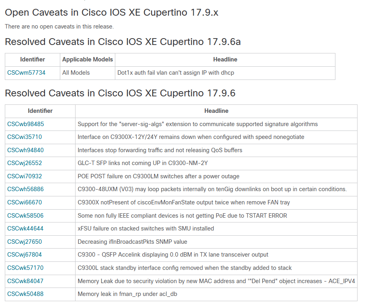Screen dimensions: 374x304
Task: Open CSCwi66670 bug link
Action: coord(25,202)
